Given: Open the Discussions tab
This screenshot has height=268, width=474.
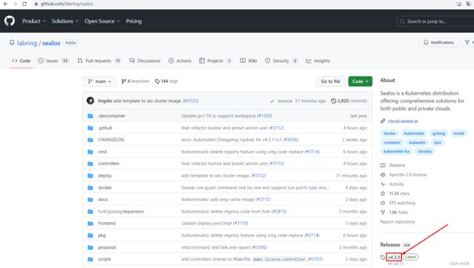Looking at the screenshot, I should (145, 60).
